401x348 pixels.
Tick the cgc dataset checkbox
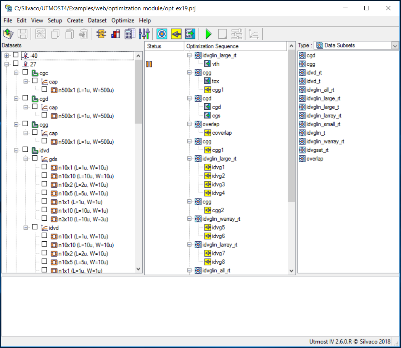click(25, 72)
